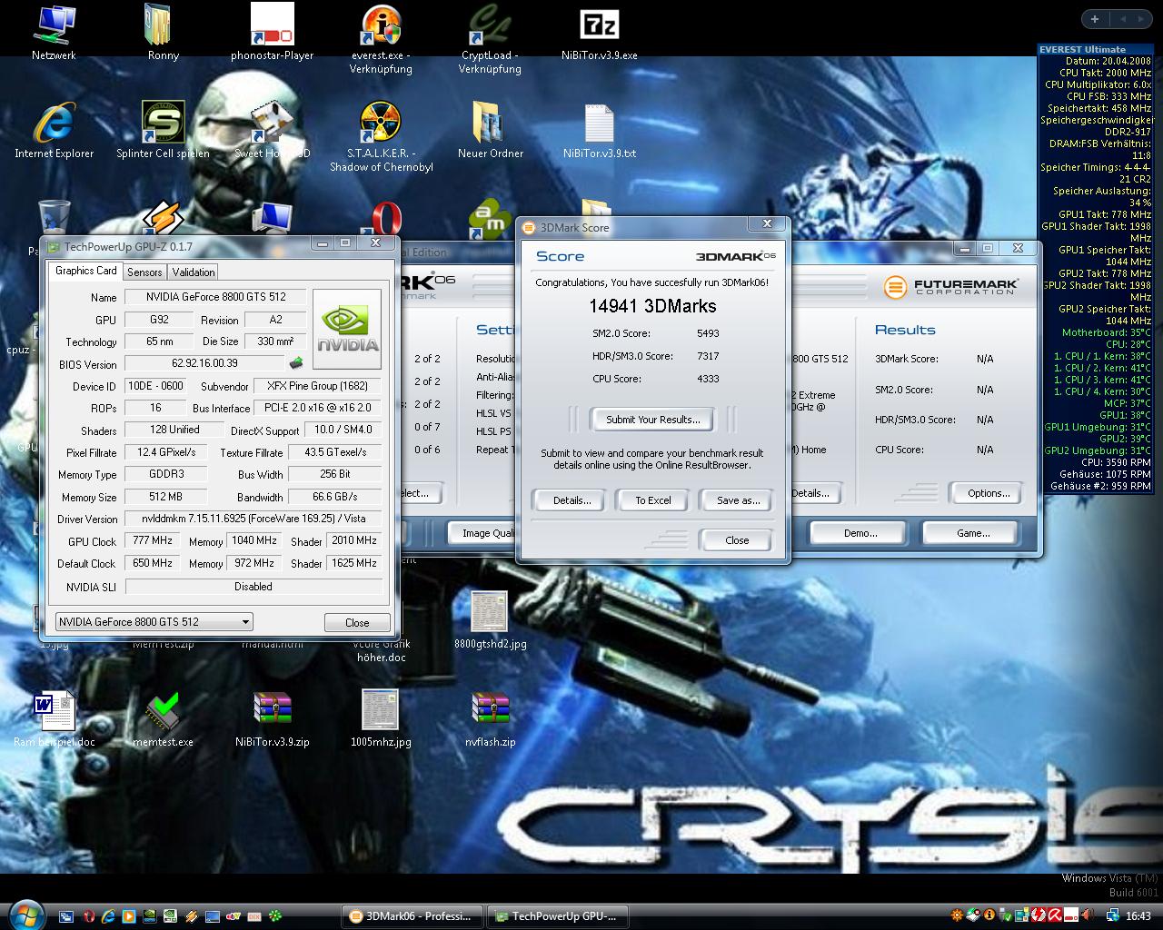Click To Excel button
1163x930 pixels.
(653, 500)
